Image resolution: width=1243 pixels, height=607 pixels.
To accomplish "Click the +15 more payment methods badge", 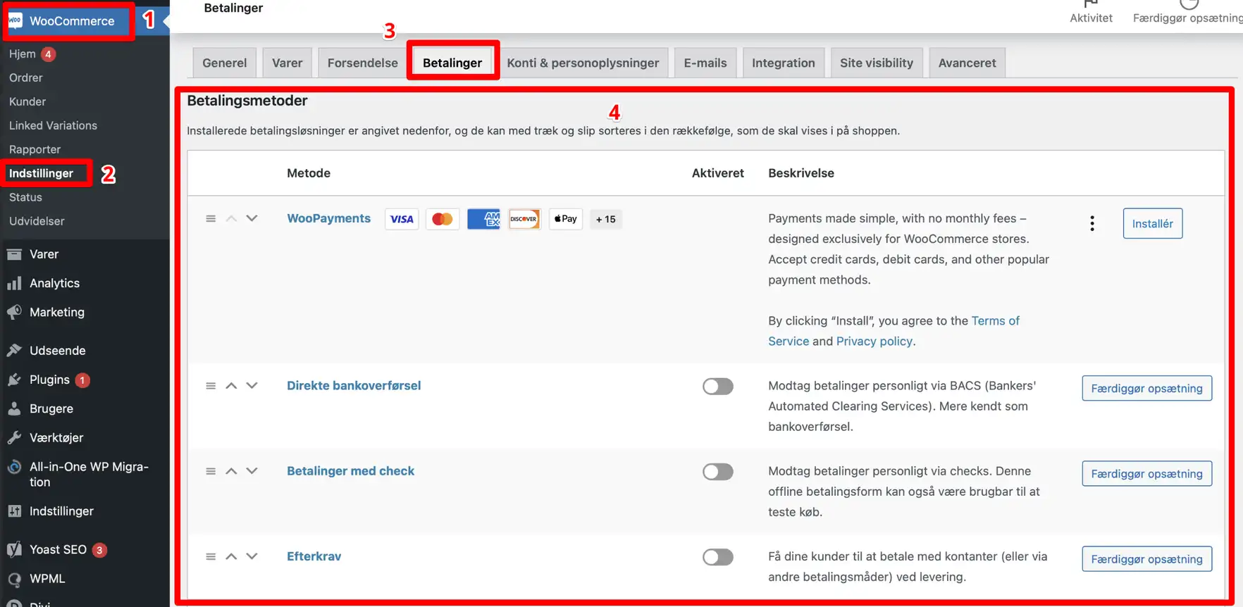I will [x=605, y=220].
